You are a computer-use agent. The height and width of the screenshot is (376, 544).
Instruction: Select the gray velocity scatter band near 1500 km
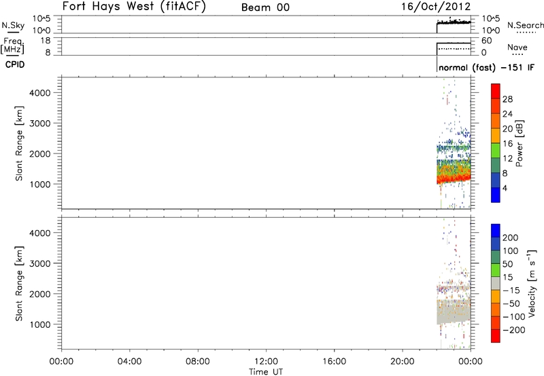pyautogui.click(x=454, y=312)
